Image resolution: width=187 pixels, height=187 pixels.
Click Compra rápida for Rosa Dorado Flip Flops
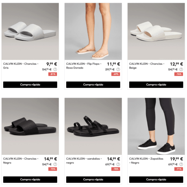[93, 85]
